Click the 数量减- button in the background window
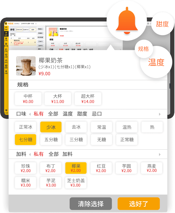Viewport: 175px width, 213px height. point(40,33)
